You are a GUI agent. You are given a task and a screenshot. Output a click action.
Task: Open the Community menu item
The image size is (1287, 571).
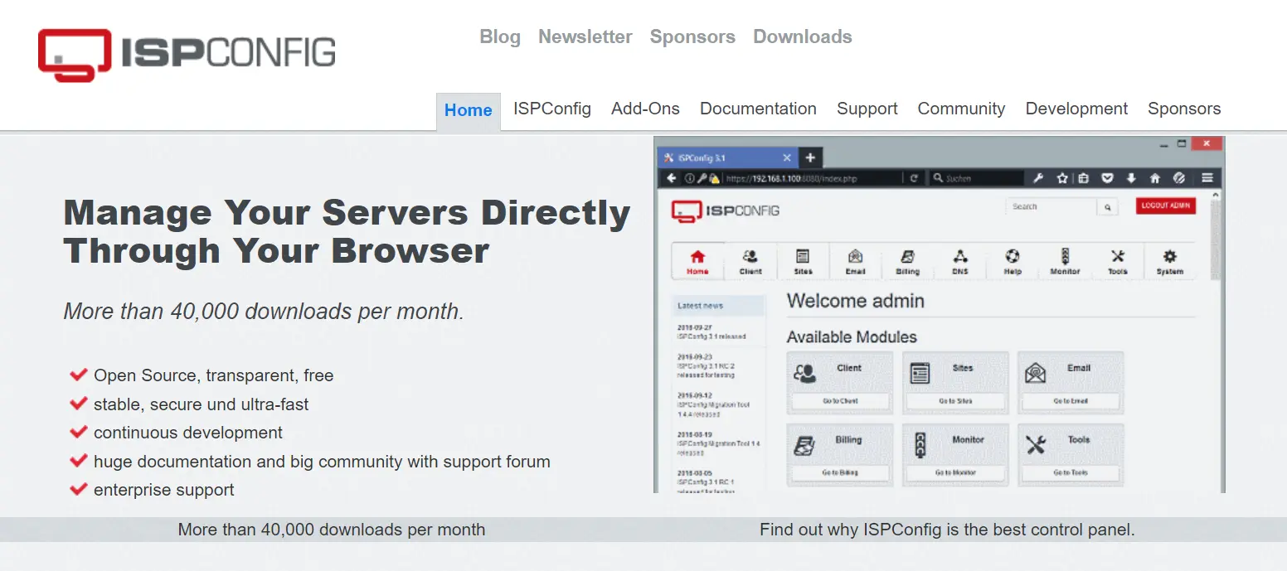coord(961,109)
